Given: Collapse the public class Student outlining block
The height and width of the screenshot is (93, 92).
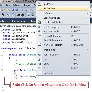Looking at the screenshot, I should [x=2, y=55].
